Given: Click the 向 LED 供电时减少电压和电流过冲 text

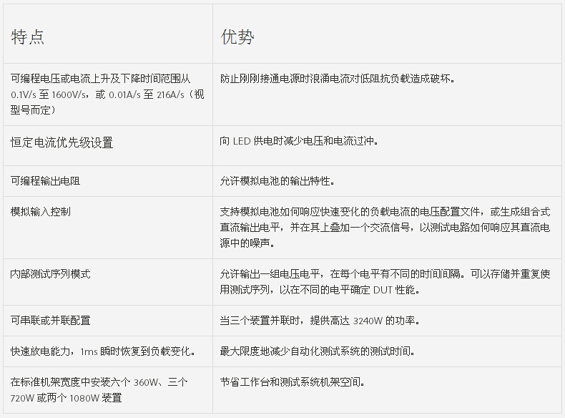Looking at the screenshot, I should tap(299, 141).
